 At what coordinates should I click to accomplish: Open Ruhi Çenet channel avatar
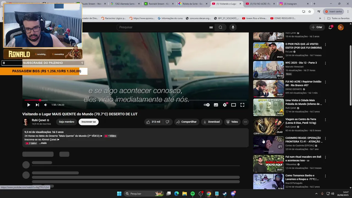click(x=26, y=122)
